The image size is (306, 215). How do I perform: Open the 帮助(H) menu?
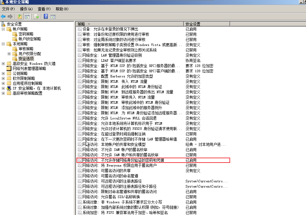point(62,9)
